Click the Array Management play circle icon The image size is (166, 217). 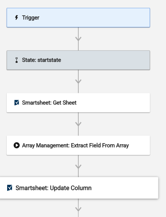click(x=16, y=145)
